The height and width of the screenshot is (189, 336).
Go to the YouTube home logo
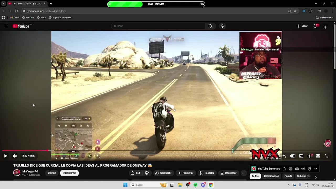pos(21,26)
